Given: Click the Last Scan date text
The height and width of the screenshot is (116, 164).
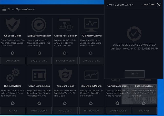Looking at the screenshot, I should 134,49.
